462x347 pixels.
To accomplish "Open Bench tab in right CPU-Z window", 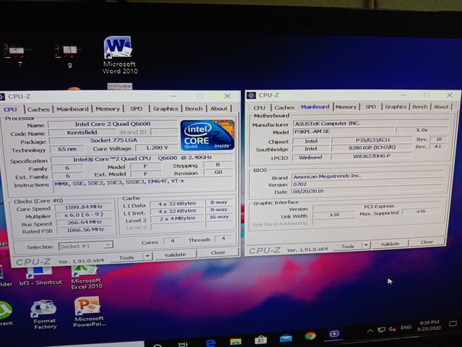I will click(x=419, y=106).
